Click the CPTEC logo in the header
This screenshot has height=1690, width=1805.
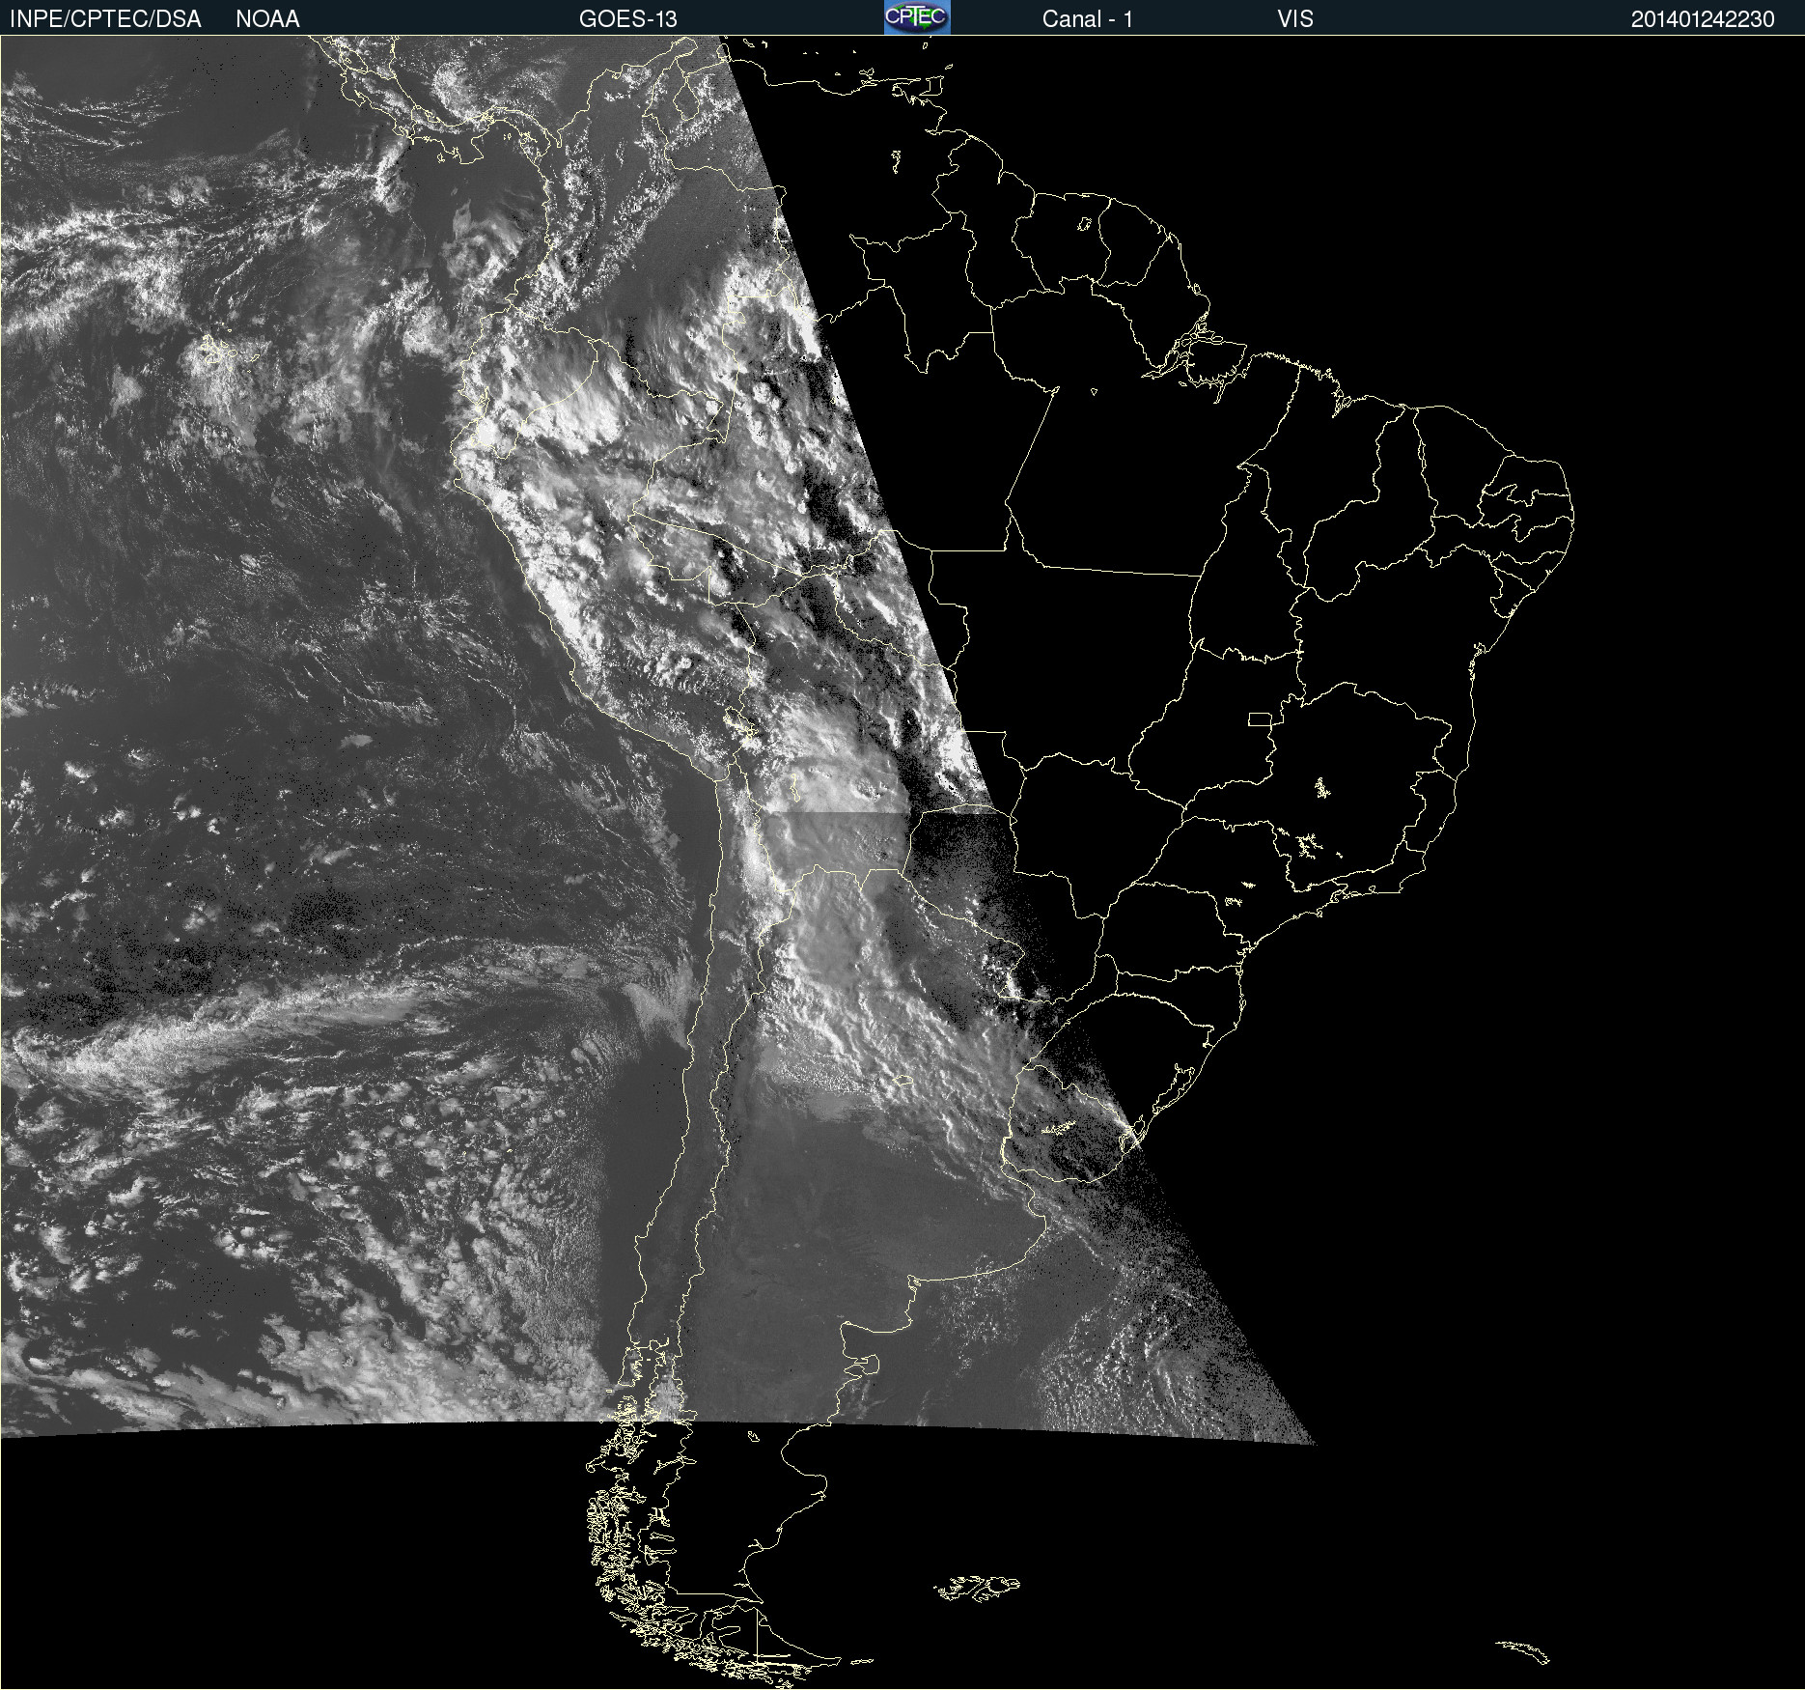[x=917, y=17]
